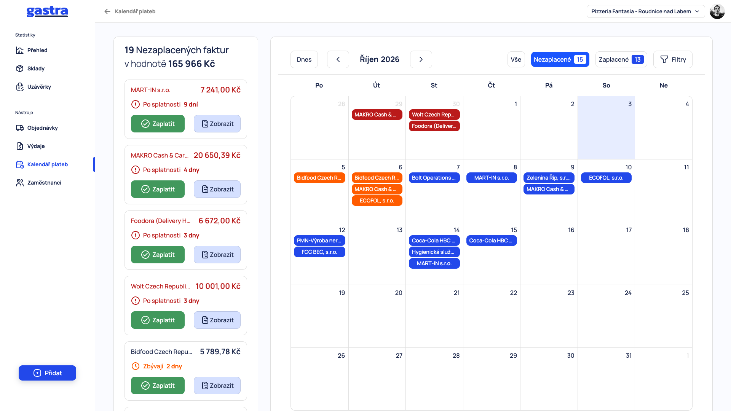Expand the Pizzeria Fantasia location dropdown
The image size is (731, 411).
pyautogui.click(x=646, y=11)
